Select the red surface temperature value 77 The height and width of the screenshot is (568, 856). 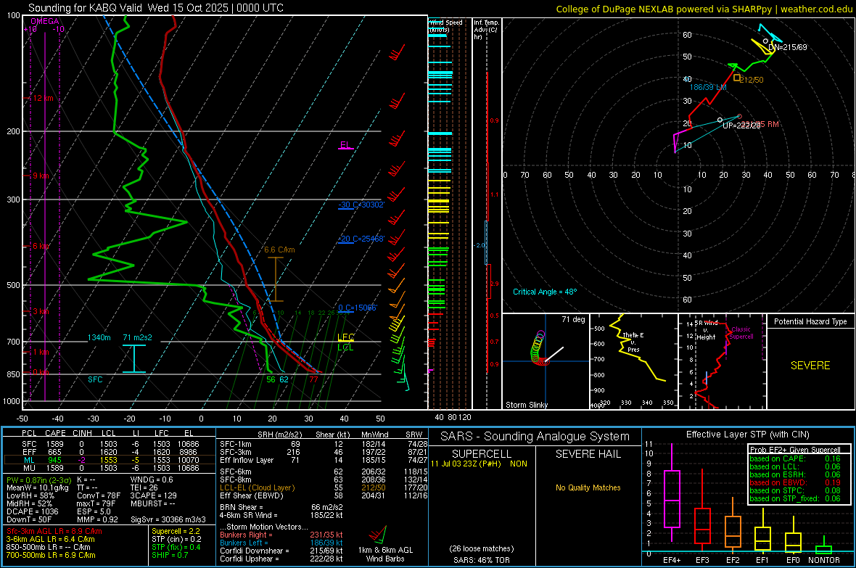click(313, 379)
